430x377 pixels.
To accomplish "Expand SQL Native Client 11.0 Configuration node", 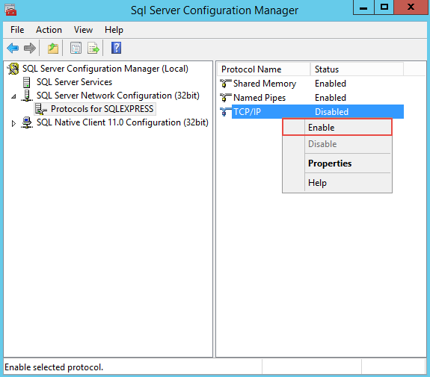I will (13, 123).
